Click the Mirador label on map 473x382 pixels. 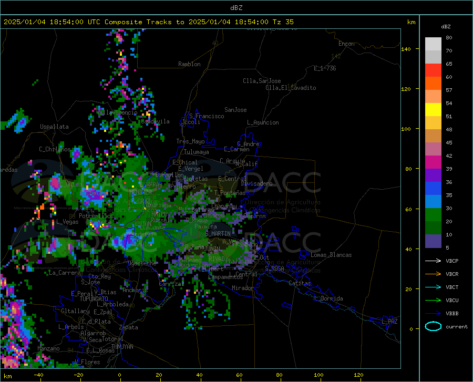243,288
